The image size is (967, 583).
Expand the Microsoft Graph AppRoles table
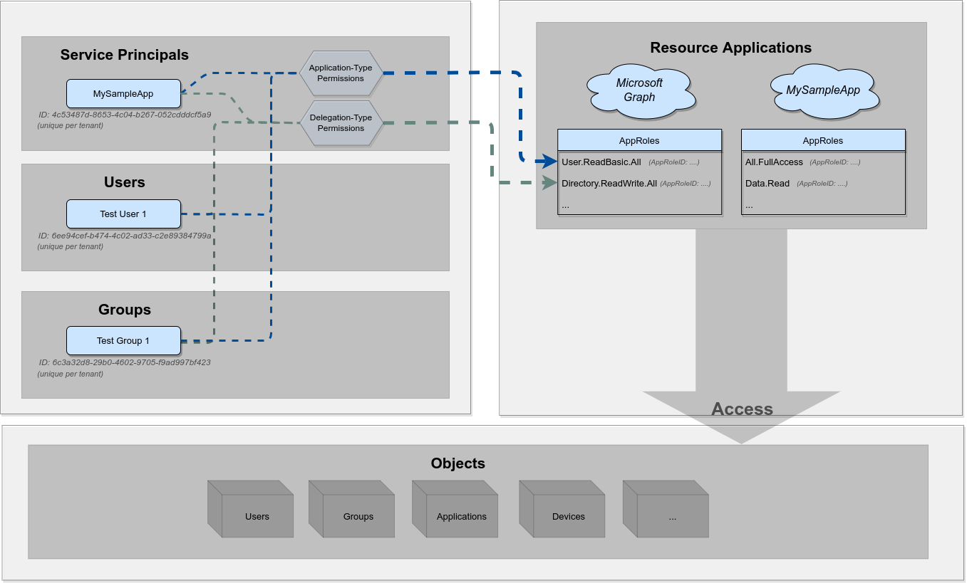638,140
